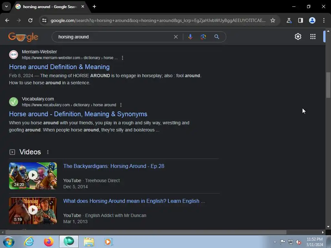Open a new browser tab

pyautogui.click(x=94, y=6)
